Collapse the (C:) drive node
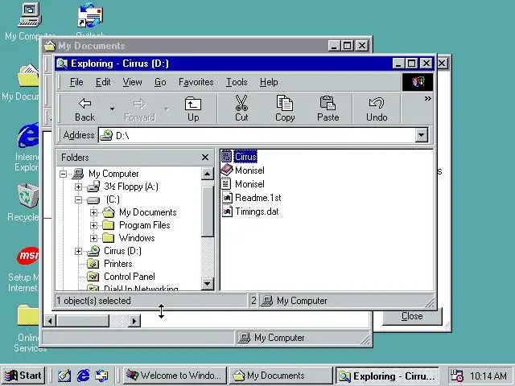 78,199
